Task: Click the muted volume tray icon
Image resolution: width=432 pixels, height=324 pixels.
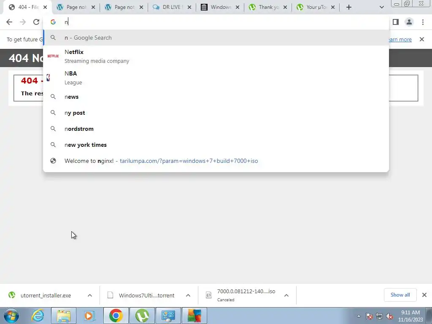Action: pyautogui.click(x=389, y=316)
